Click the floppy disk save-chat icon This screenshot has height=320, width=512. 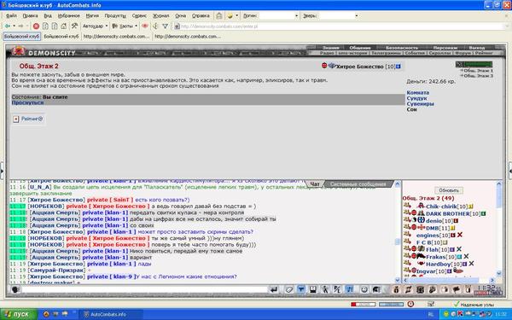click(x=312, y=289)
